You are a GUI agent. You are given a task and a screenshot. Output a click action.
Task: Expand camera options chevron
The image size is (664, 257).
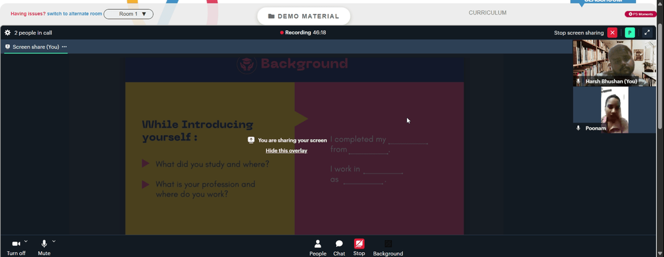click(x=26, y=241)
